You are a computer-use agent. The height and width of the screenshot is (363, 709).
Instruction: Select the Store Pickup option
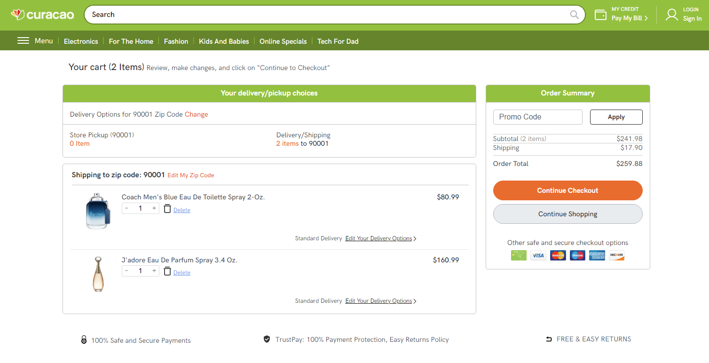coord(102,139)
